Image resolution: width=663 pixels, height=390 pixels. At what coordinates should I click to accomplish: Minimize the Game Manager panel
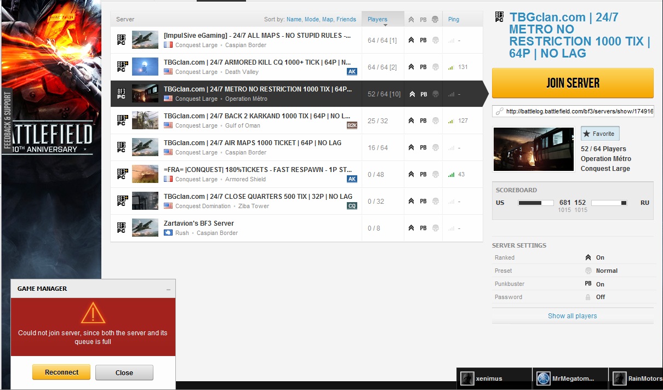tap(168, 289)
